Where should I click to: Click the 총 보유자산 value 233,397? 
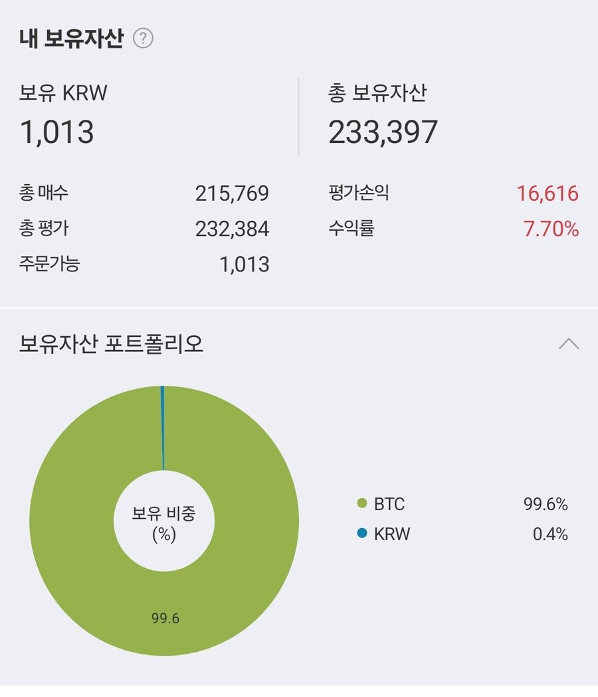383,132
